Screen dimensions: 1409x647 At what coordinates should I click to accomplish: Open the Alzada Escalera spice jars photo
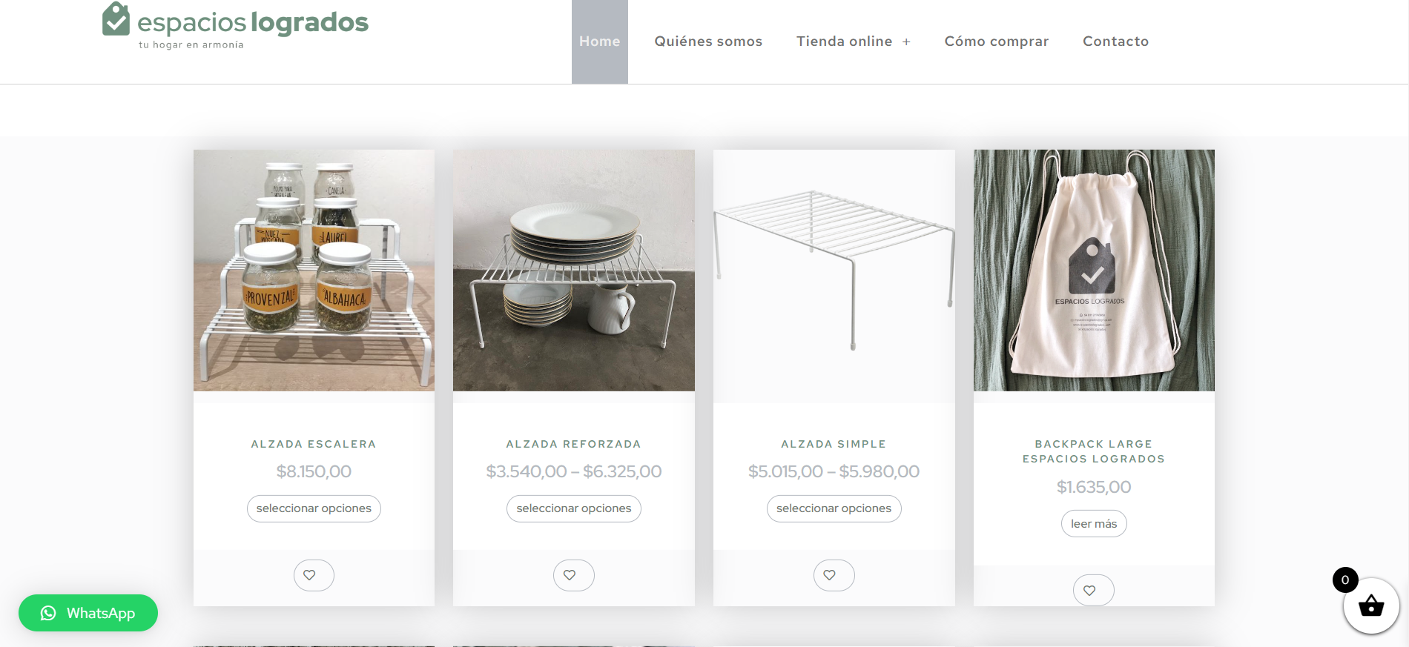click(x=314, y=271)
